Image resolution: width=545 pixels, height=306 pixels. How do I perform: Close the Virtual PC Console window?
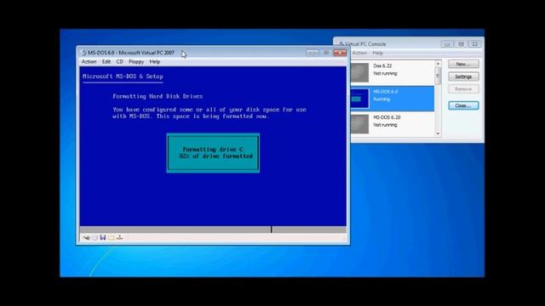[x=474, y=44]
